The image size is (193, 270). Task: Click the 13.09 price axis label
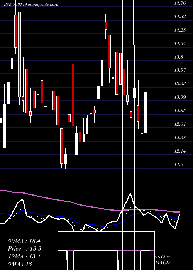pos(180,97)
